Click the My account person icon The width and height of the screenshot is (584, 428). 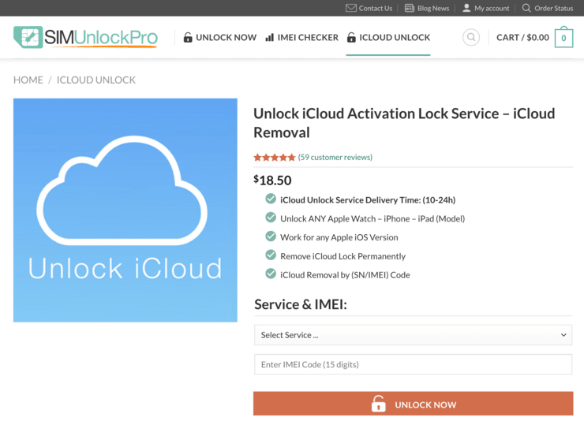tap(466, 8)
